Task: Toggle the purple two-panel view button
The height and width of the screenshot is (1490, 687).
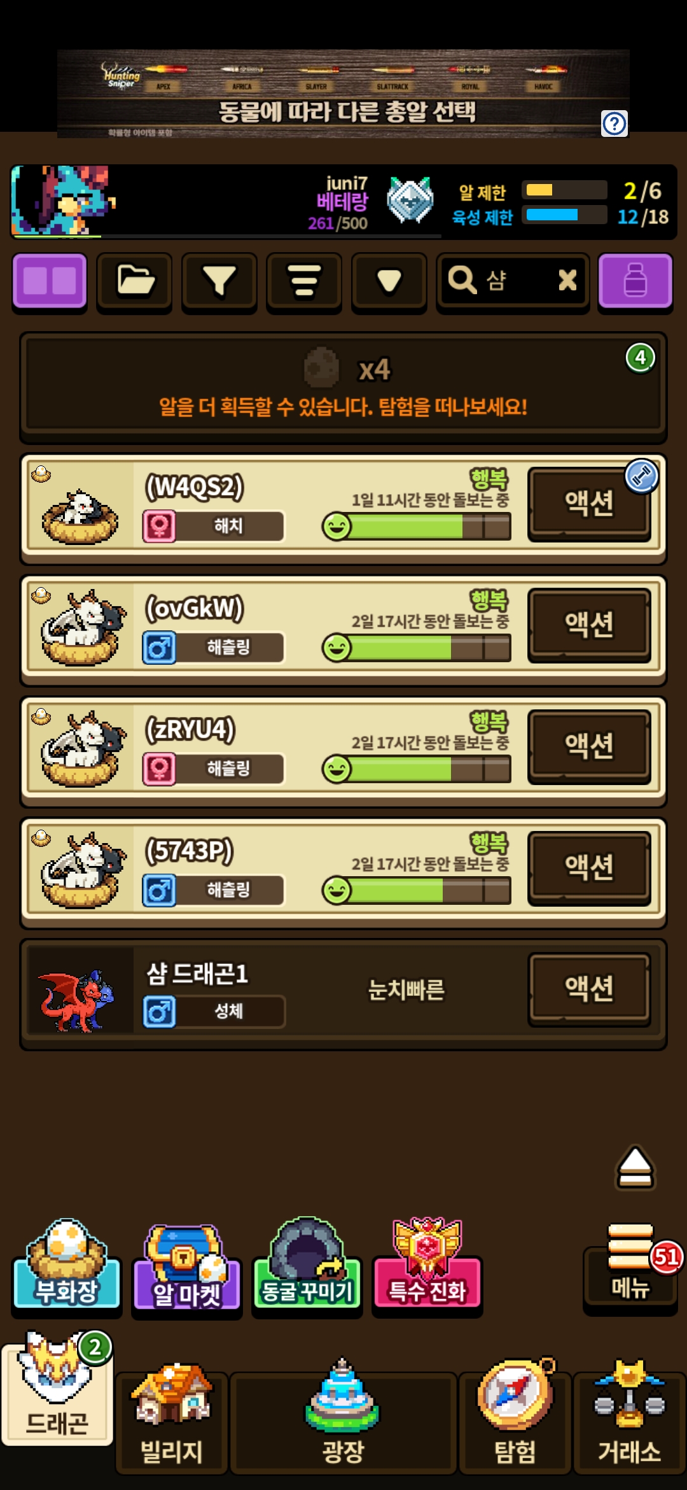Action: 50,281
